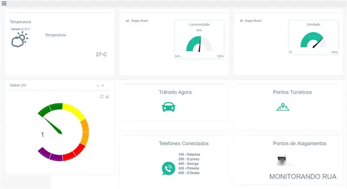
Task: Select the 500 - Pizzaria phone entry
Action: point(189,168)
